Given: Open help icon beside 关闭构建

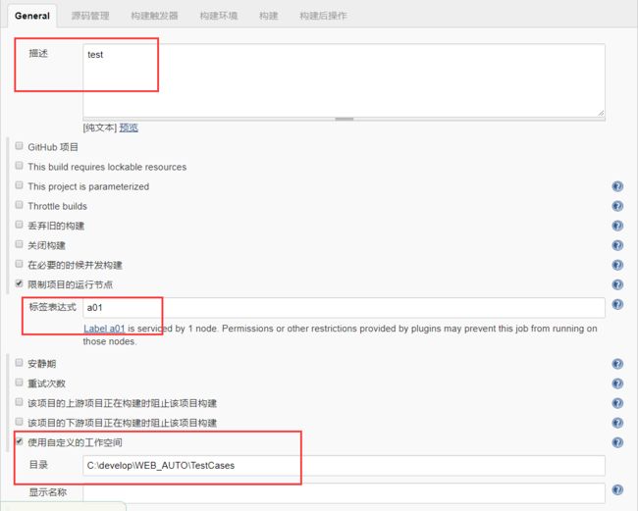Looking at the screenshot, I should pos(617,245).
